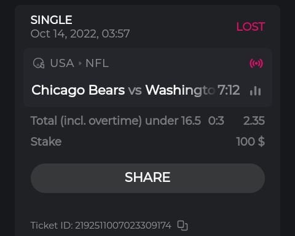Copy the Ticket ID with copy icon
This screenshot has width=295, height=236.
(183, 226)
